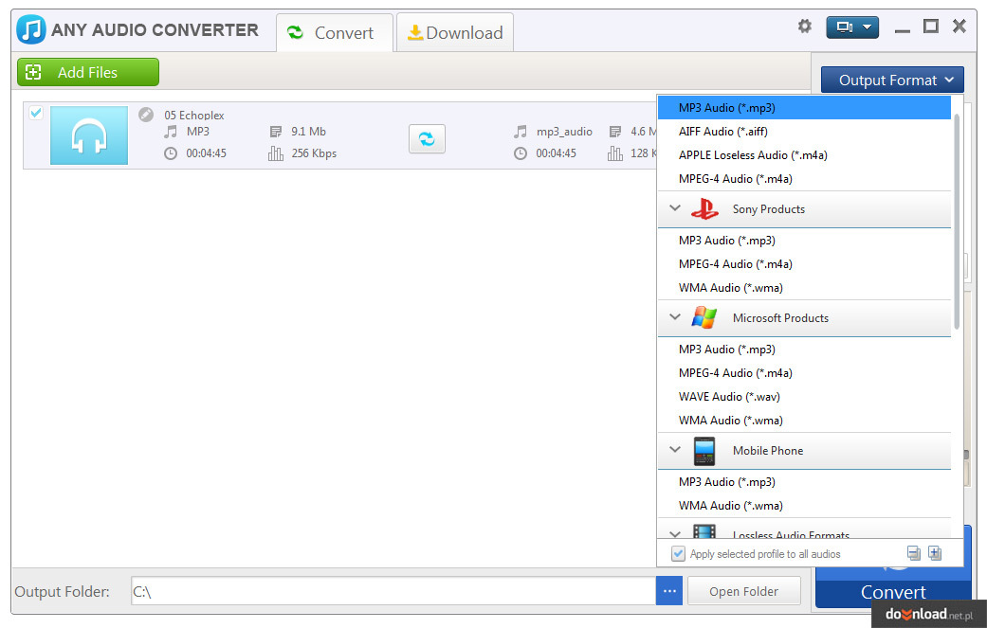This screenshot has height=628, width=987.
Task: Select MP3 Audio under Mobile Phone
Action: click(804, 482)
